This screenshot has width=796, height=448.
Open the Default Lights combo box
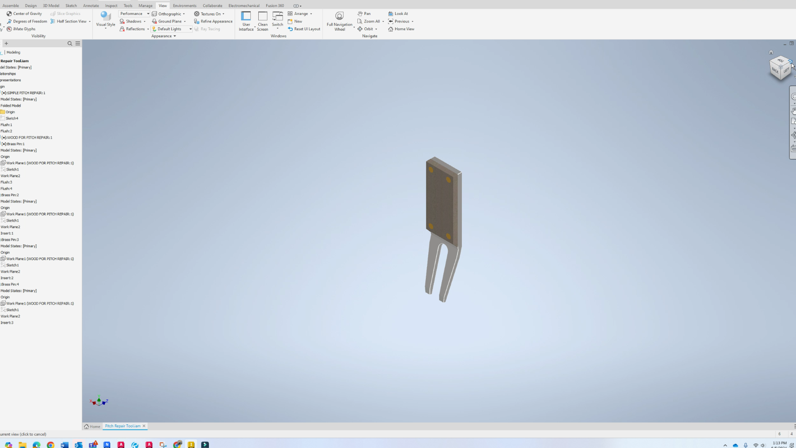(172, 29)
